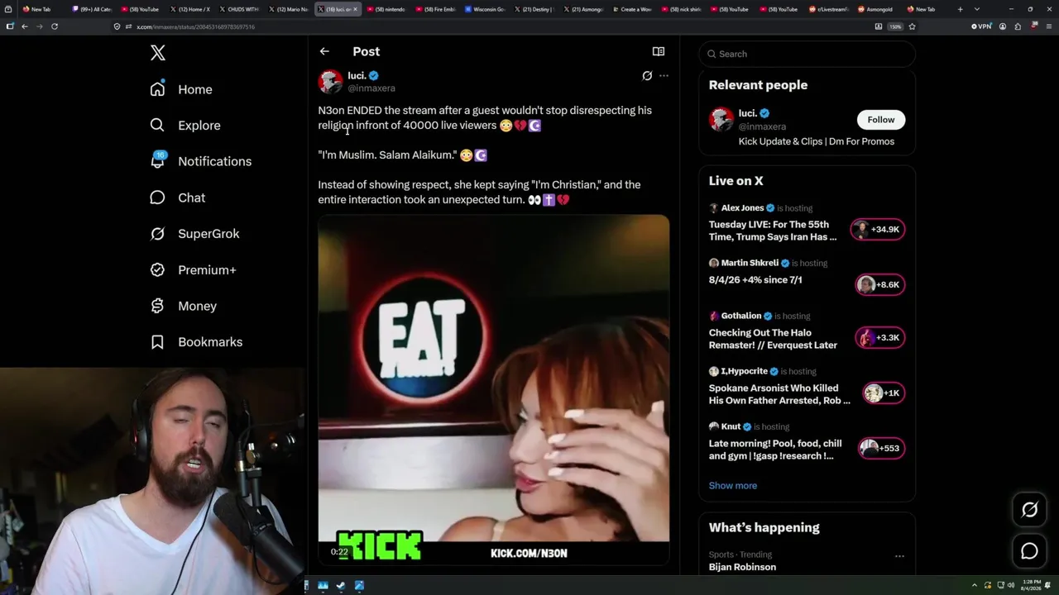The image size is (1059, 595).
Task: Open luci. name link in Relevant people
Action: point(748,113)
